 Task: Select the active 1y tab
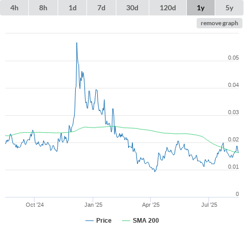pos(201,8)
